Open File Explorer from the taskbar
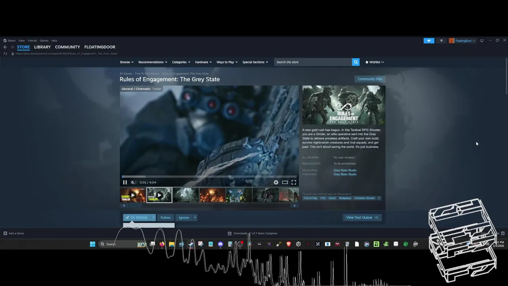The height and width of the screenshot is (286, 508). [x=171, y=244]
